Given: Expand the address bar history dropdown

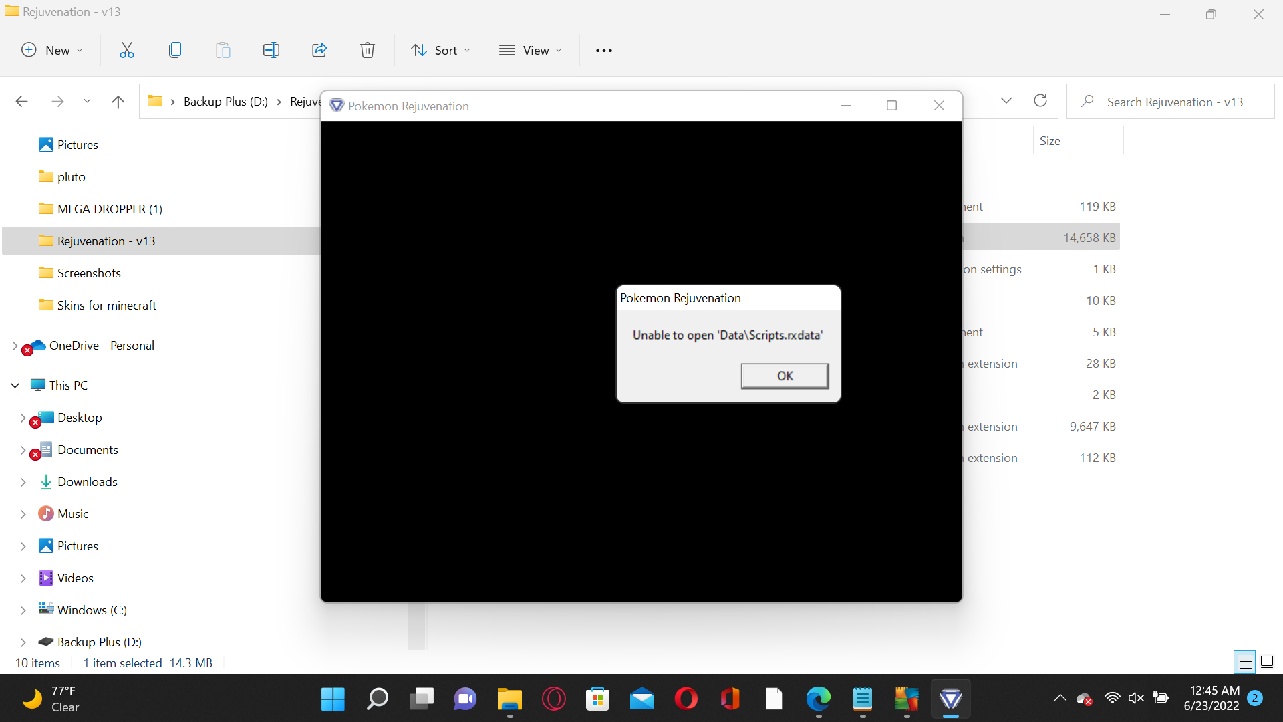Looking at the screenshot, I should pos(1006,101).
